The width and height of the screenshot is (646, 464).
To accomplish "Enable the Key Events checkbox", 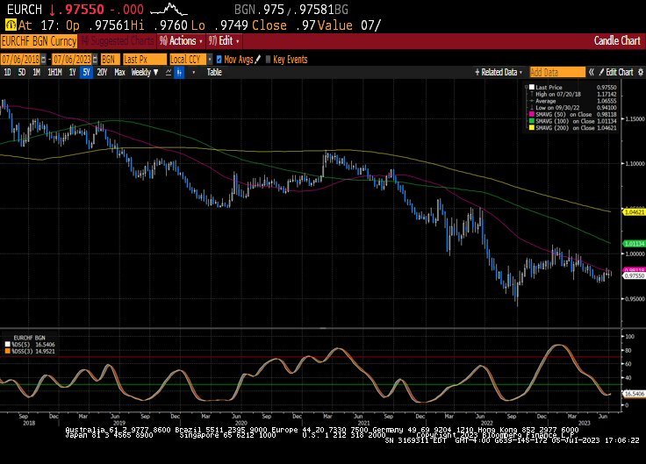I will [269, 59].
